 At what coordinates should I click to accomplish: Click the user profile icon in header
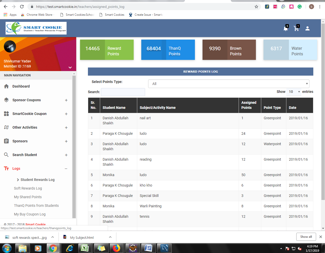(307, 28)
